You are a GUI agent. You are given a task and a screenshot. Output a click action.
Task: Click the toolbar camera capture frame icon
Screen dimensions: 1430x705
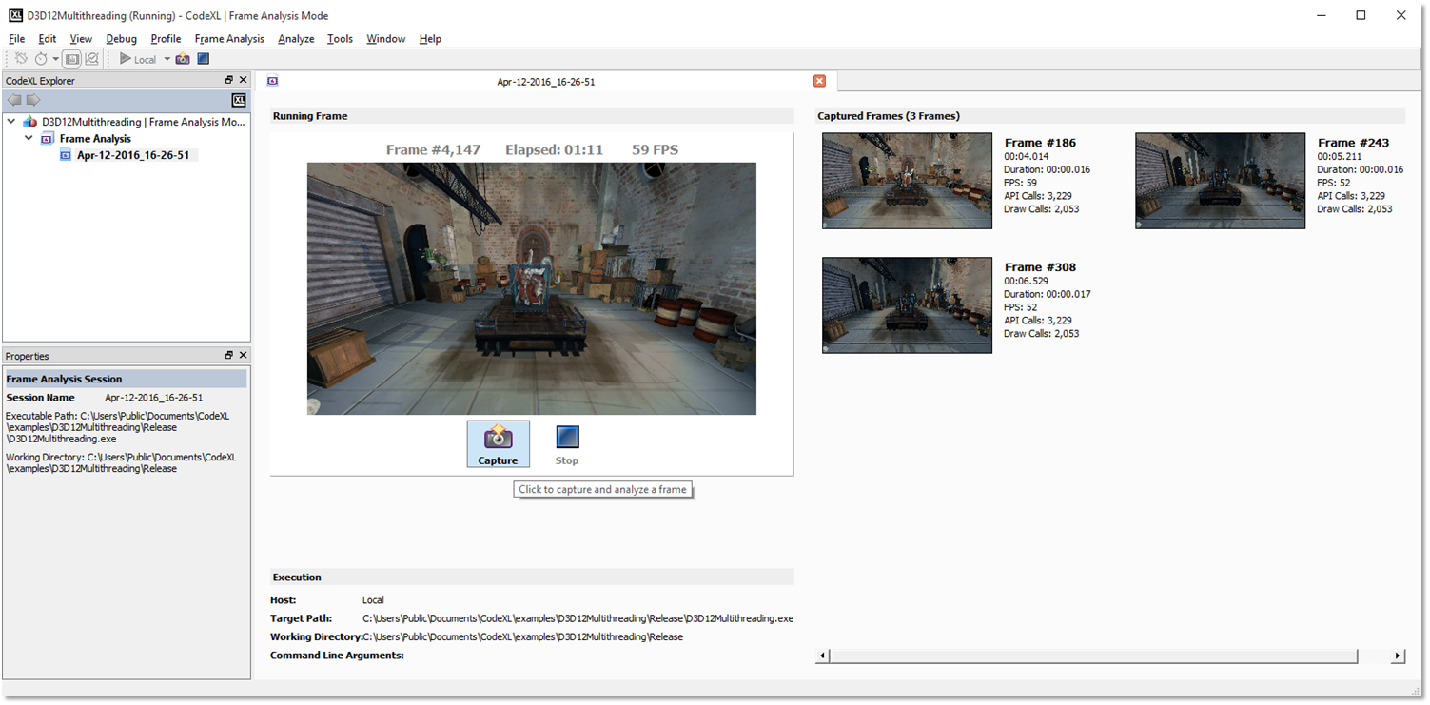(183, 59)
